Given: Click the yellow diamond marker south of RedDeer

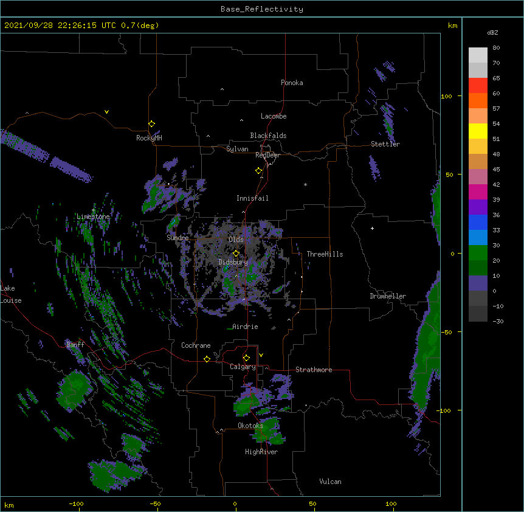Looking at the screenshot, I should pos(258,171).
